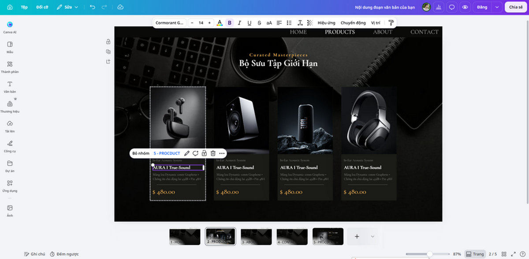Click the redo arrow
Viewport: 529px width, 259px height.
[104, 7]
